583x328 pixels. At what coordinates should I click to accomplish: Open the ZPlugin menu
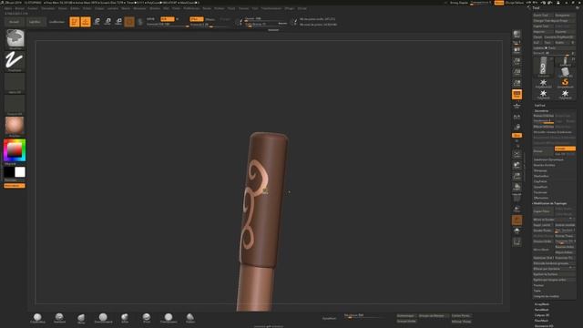290,8
